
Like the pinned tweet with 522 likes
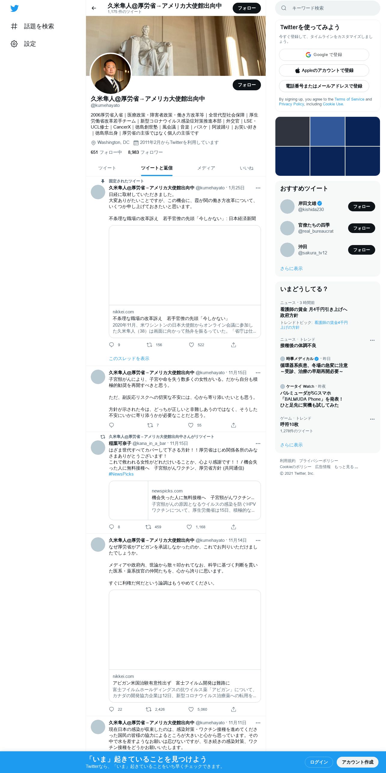click(x=191, y=345)
